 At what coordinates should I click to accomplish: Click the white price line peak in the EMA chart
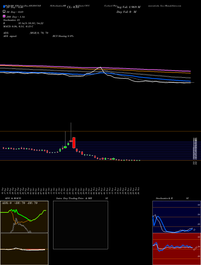point(100,67)
